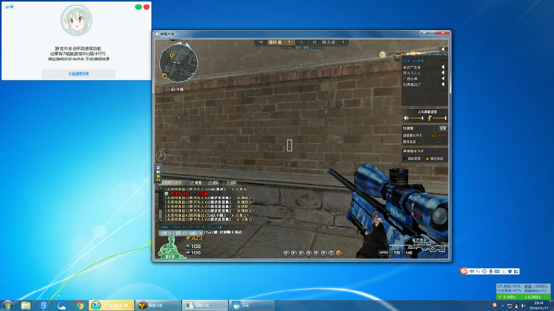
Task: Open Chrome from the taskbar
Action: tap(79, 305)
